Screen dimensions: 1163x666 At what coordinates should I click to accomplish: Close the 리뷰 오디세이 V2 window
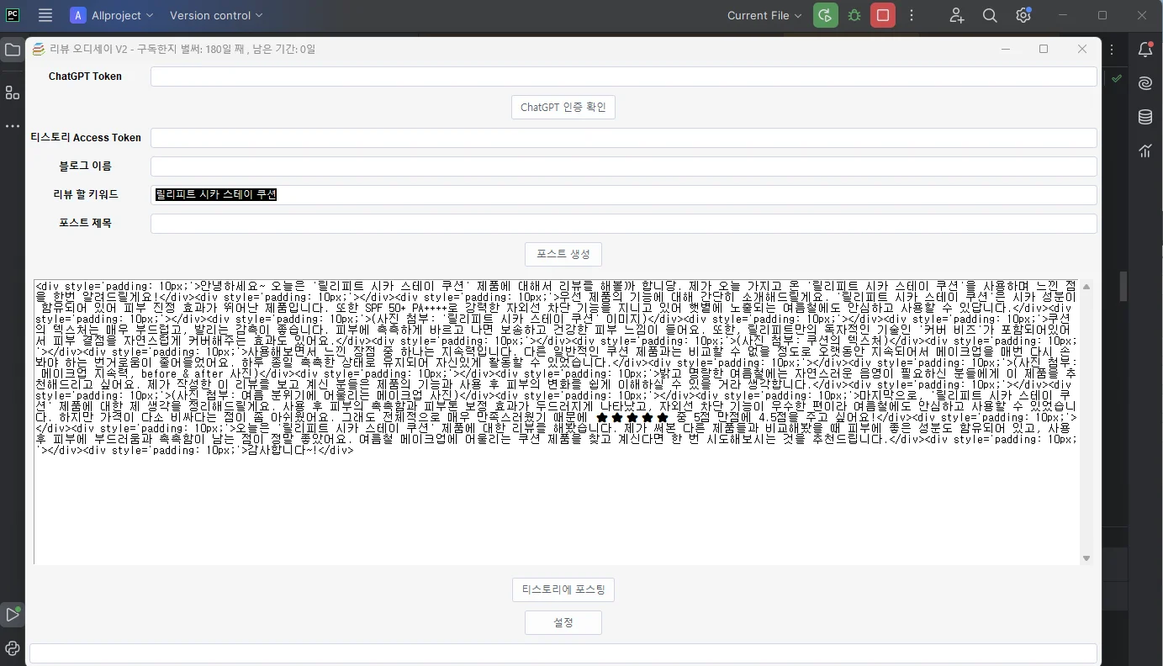click(x=1082, y=50)
